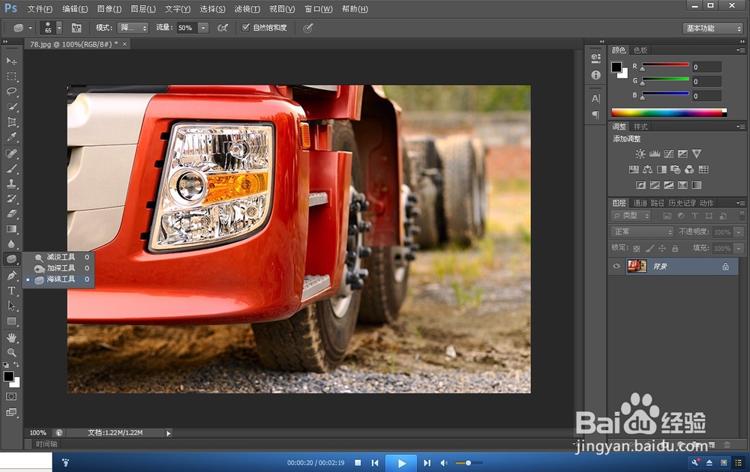Add a Brightness/Contrast adjustment
The height and width of the screenshot is (472, 750).
(640, 154)
